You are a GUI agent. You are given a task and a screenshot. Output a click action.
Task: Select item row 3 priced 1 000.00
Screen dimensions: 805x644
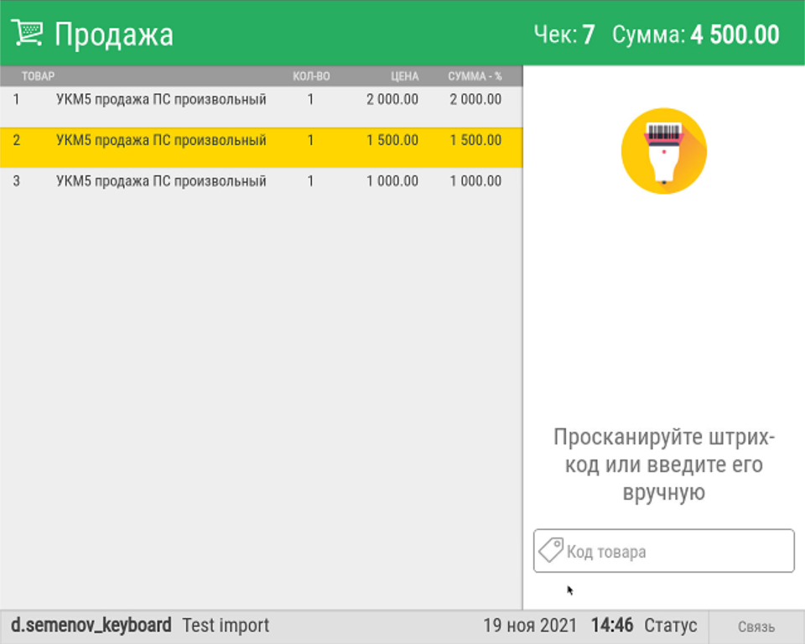coord(262,188)
